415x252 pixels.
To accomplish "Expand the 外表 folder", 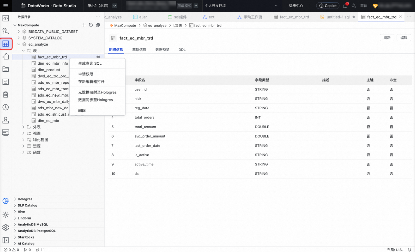I will point(23,127).
